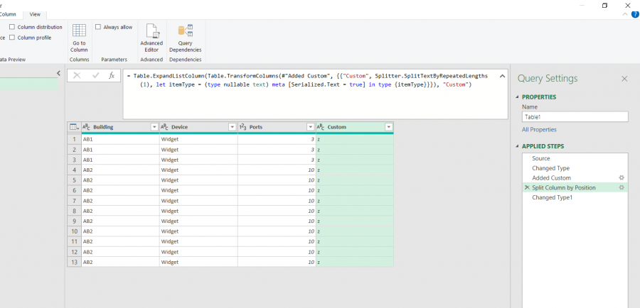640x308 pixels.
Task: Switch to the View tab
Action: tap(35, 14)
